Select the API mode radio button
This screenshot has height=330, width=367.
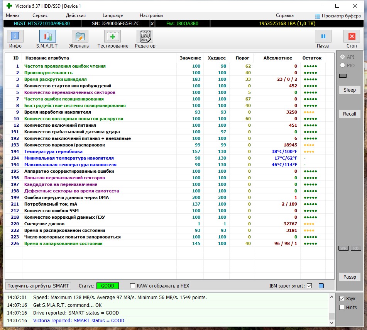tap(342, 57)
